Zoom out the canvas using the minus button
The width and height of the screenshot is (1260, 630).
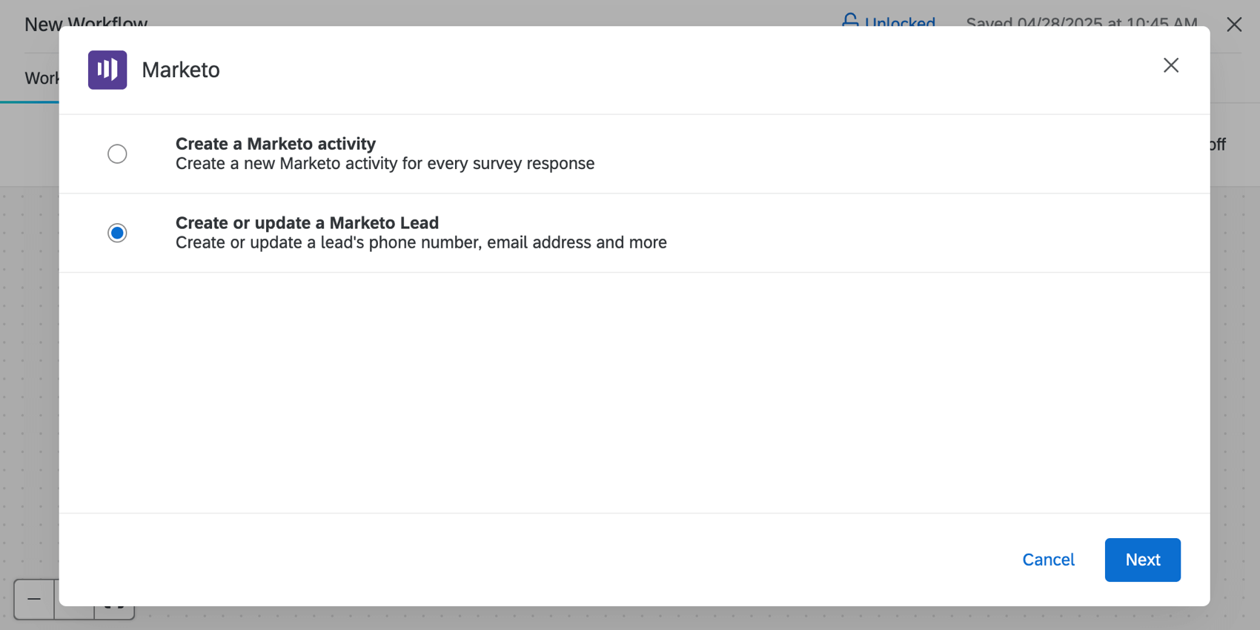coord(34,599)
